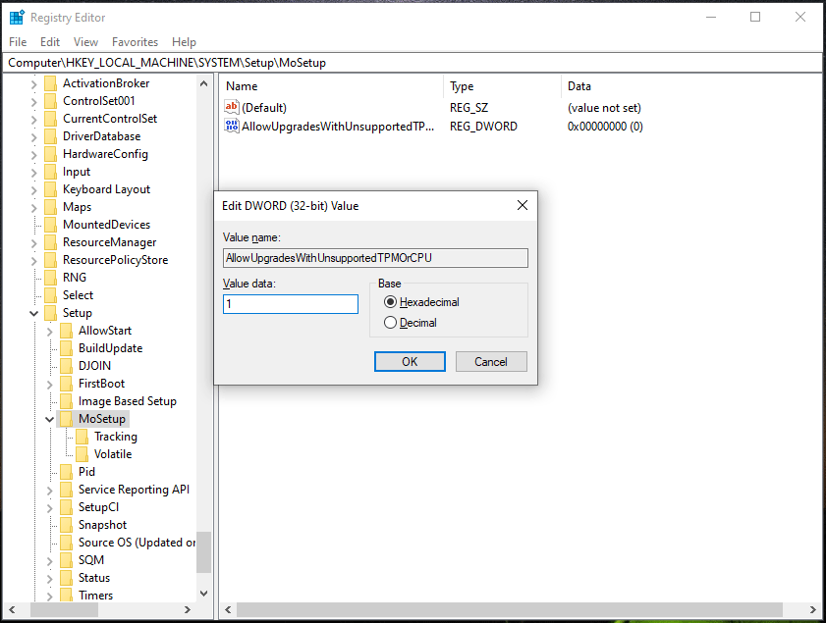Viewport: 826px width, 623px height.
Task: Open the Edit menu
Action: point(50,41)
